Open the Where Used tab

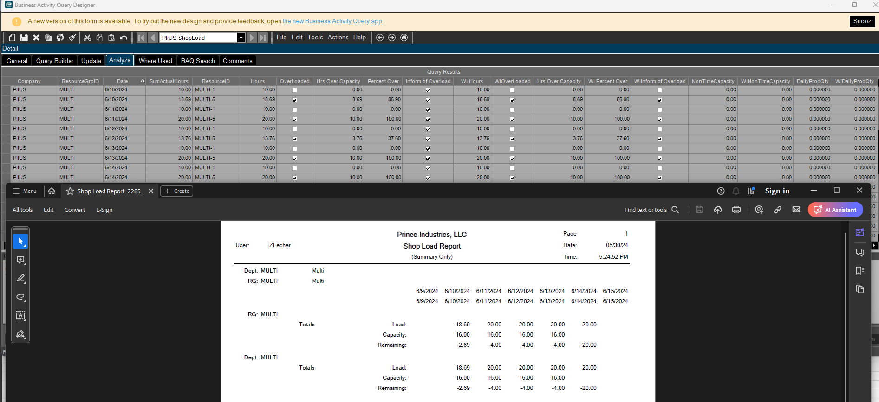(x=155, y=61)
